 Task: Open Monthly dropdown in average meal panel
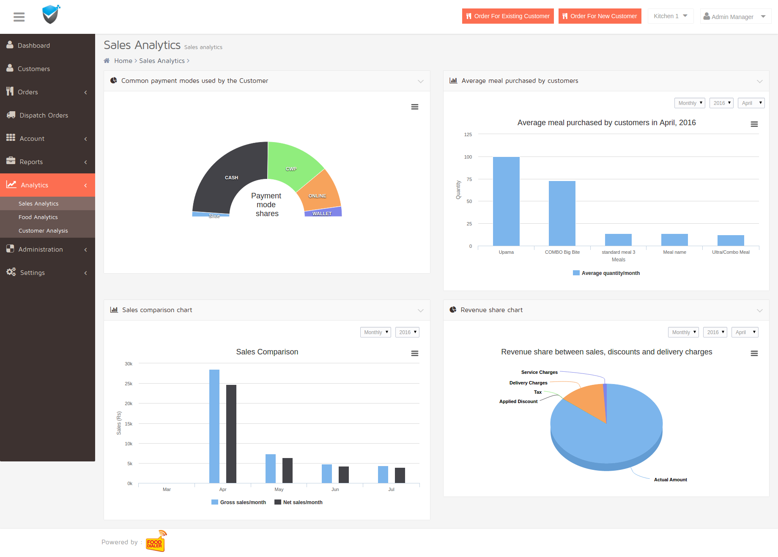tap(690, 103)
